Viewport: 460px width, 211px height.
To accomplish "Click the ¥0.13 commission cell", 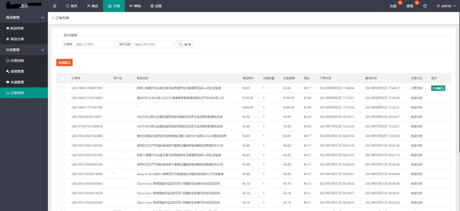I will tap(307, 184).
